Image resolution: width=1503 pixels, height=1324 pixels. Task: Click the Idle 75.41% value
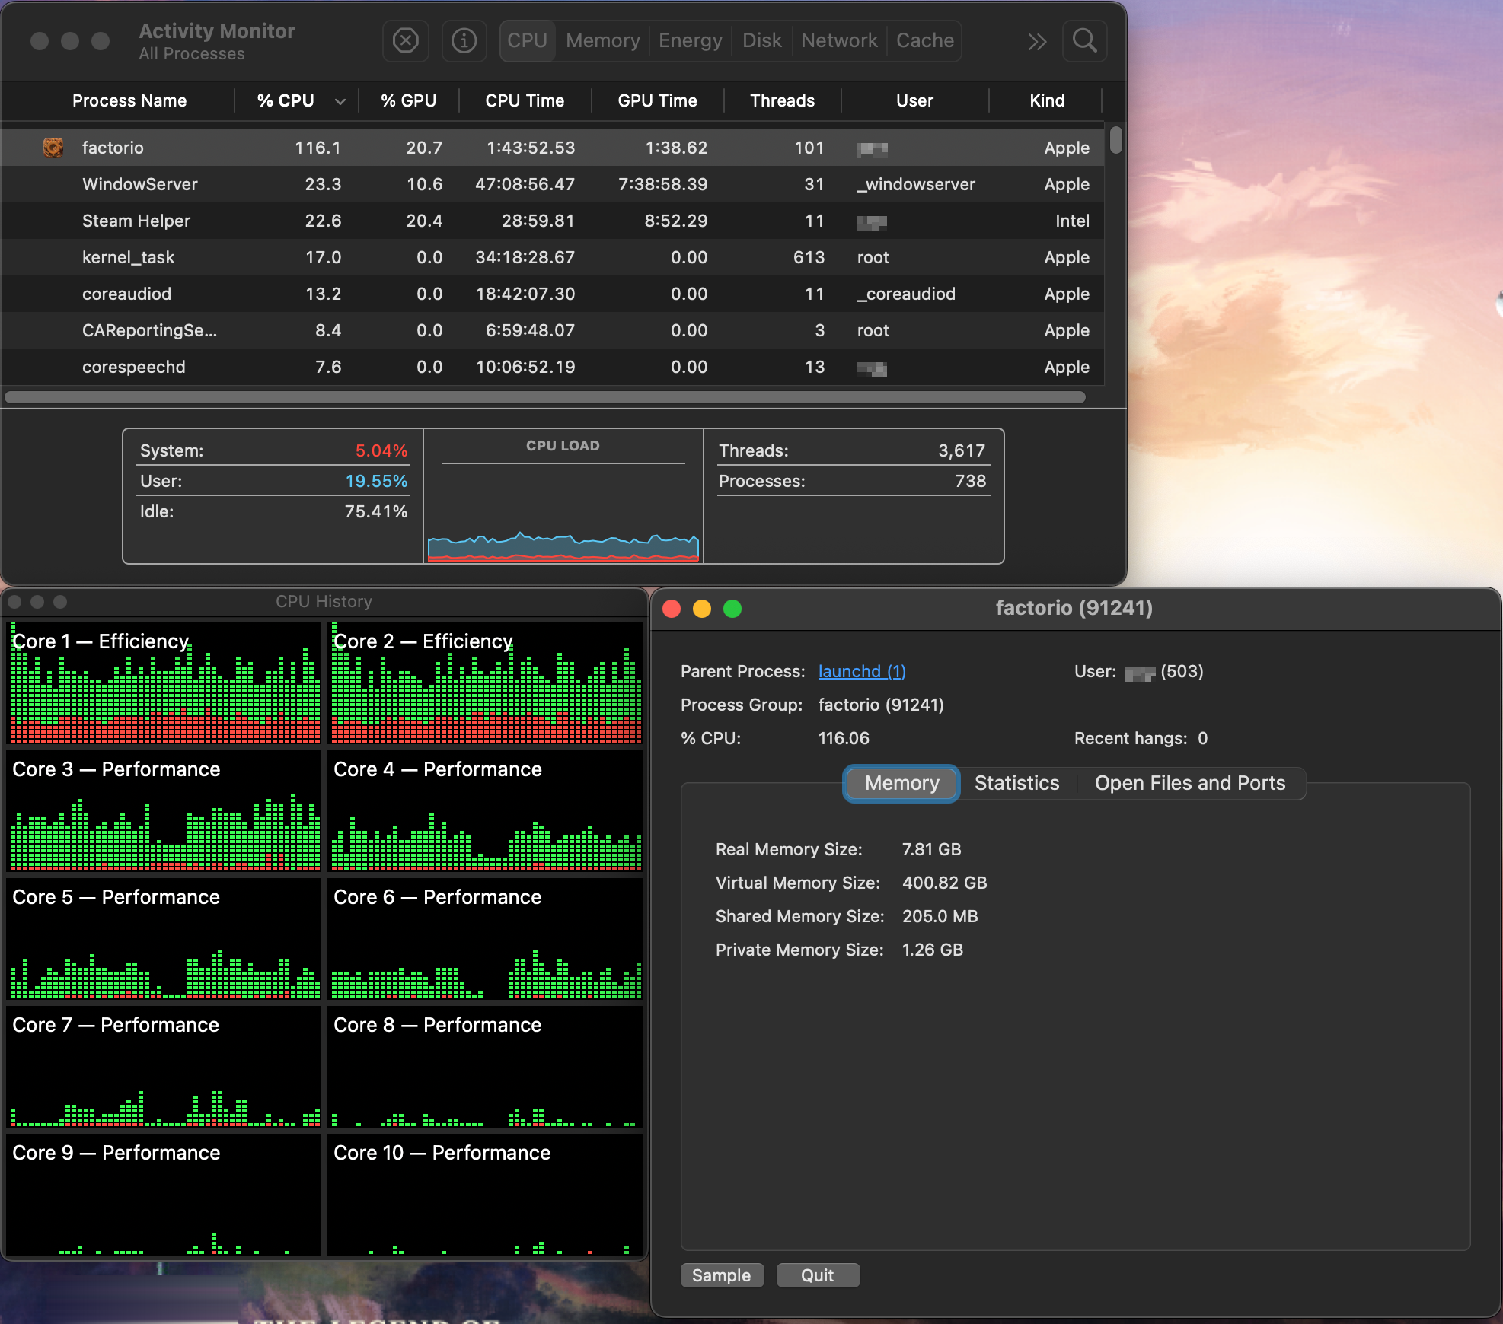[x=375, y=511]
